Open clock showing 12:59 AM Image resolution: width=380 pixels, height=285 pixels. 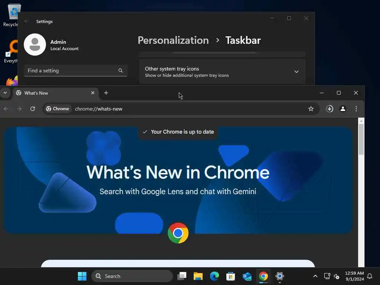pyautogui.click(x=354, y=276)
